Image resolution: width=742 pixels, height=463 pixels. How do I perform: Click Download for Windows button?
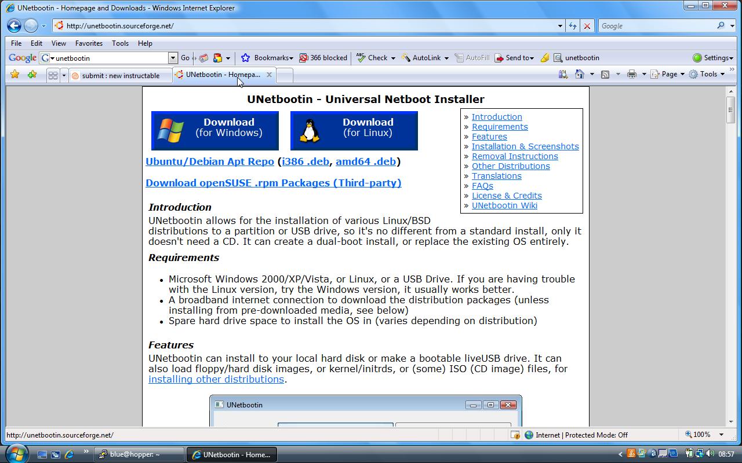(x=215, y=131)
